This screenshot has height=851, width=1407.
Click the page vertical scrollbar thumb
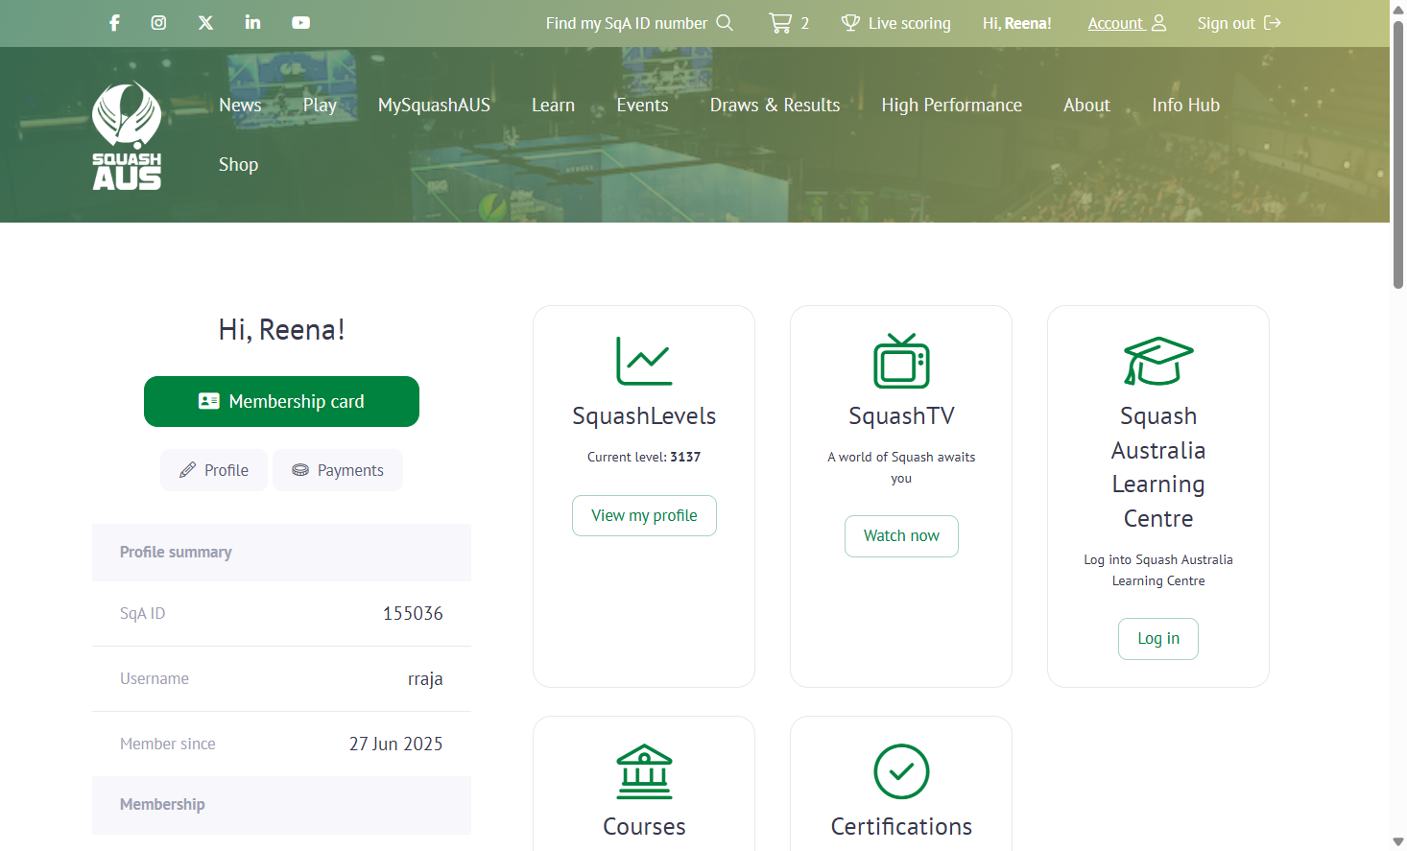pyautogui.click(x=1398, y=154)
